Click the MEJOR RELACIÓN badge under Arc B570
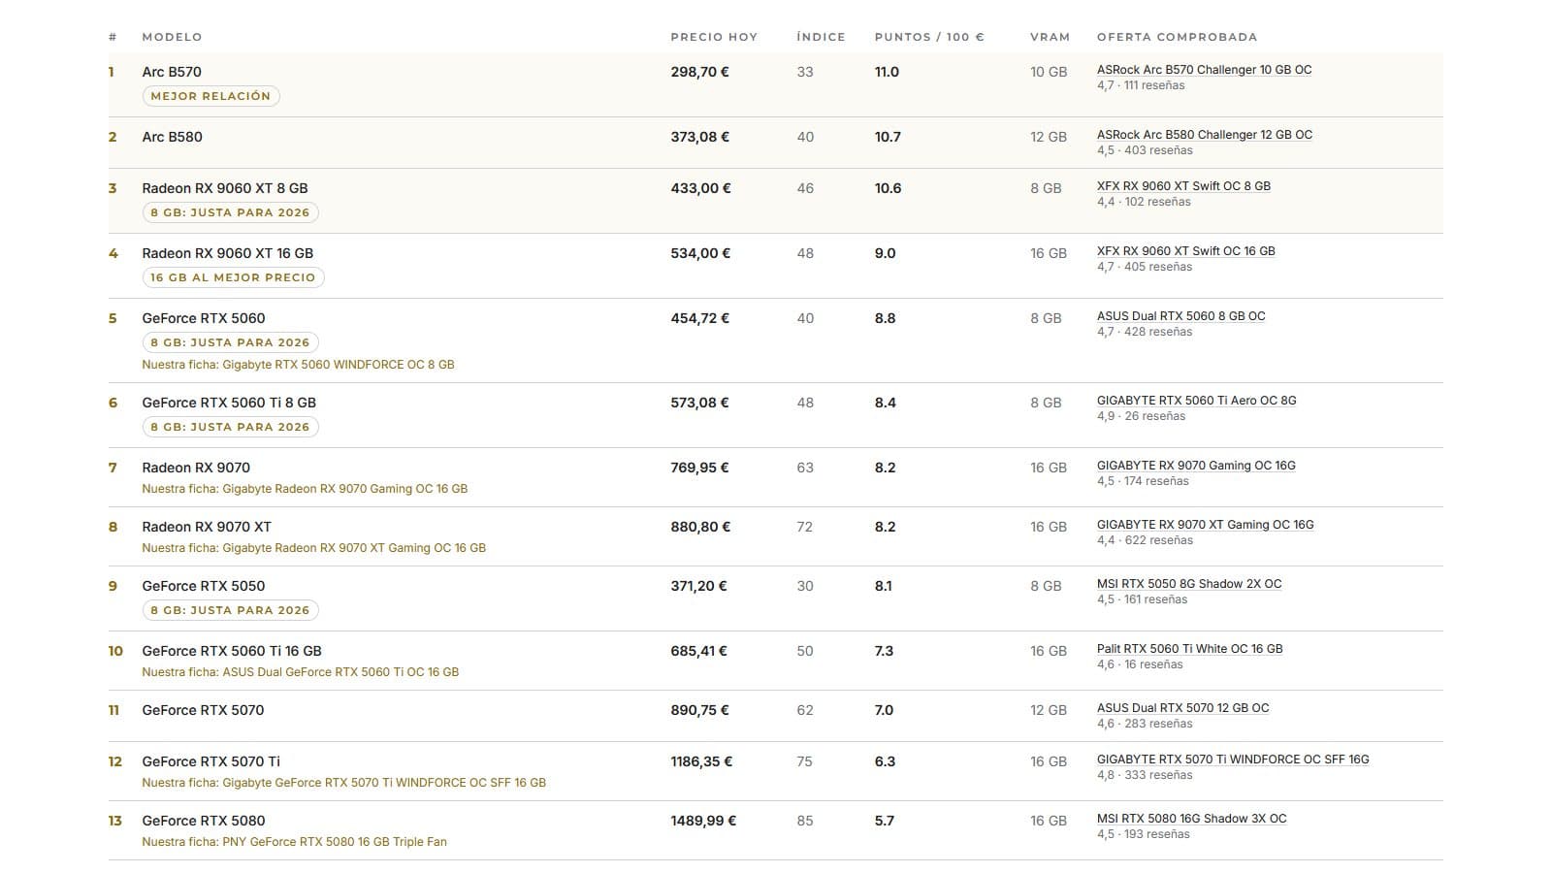This screenshot has width=1552, height=873. click(210, 96)
